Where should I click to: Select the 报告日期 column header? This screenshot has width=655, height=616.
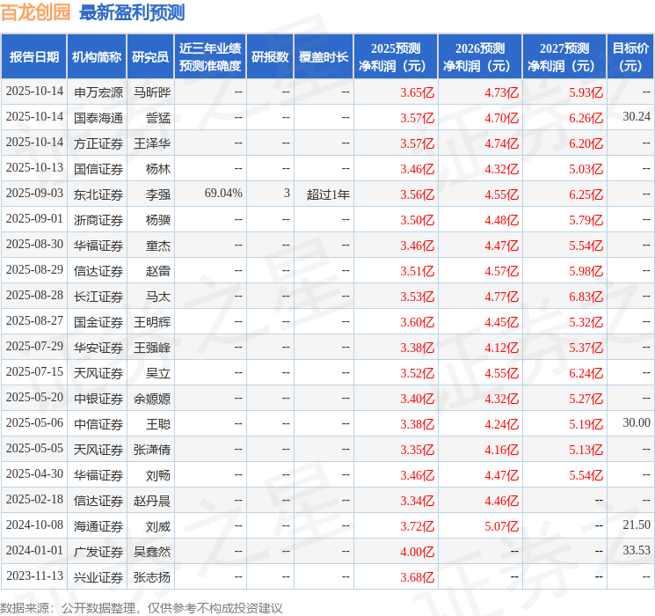pyautogui.click(x=33, y=57)
